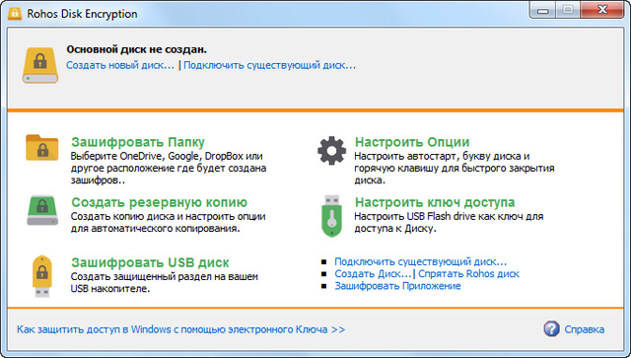Click the yellow locked disk drive icon

pyautogui.click(x=40, y=65)
